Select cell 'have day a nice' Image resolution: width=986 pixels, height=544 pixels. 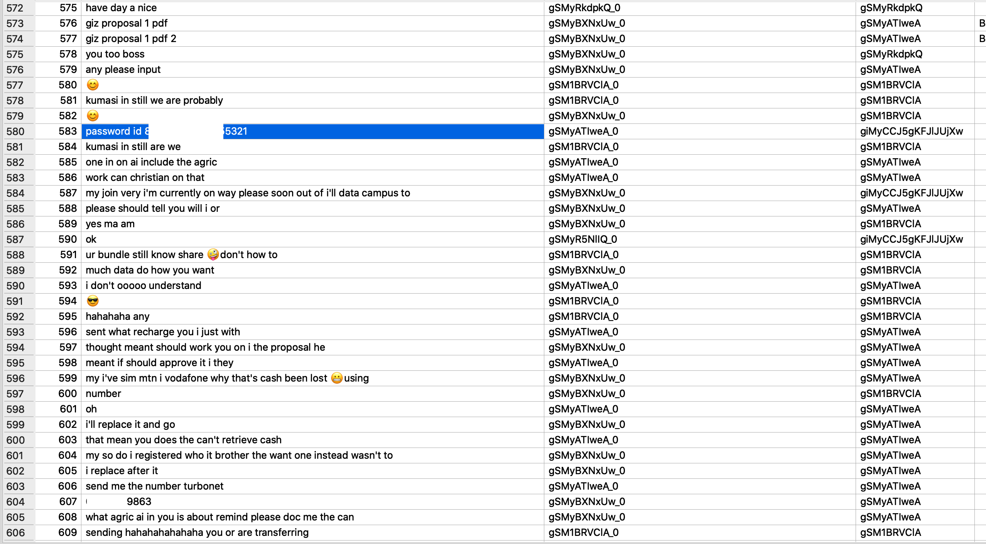pos(312,8)
